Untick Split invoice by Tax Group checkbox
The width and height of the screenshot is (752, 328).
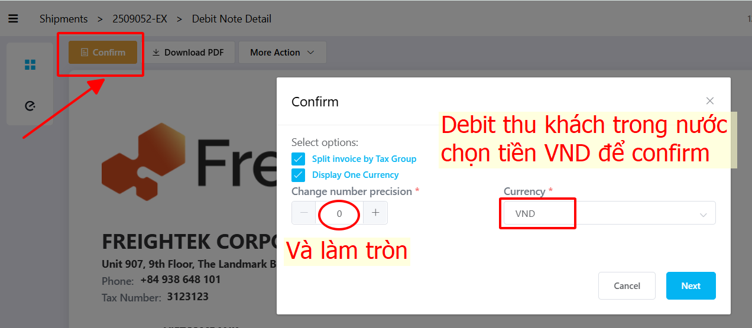click(x=299, y=159)
